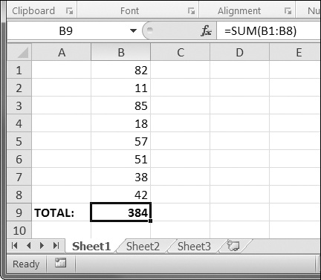Click the fill handle of cell B9
Image resolution: width=321 pixels, height=280 pixels.
tap(150, 221)
